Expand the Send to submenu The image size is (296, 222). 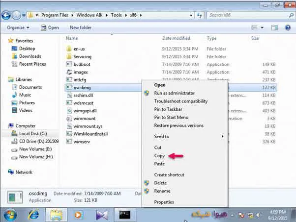coord(184,136)
